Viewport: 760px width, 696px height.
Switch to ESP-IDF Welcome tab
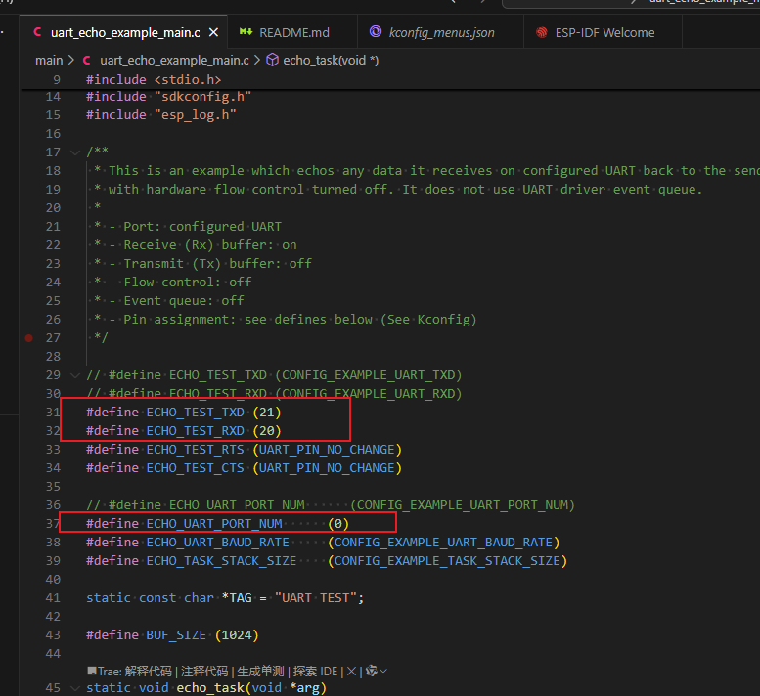604,33
